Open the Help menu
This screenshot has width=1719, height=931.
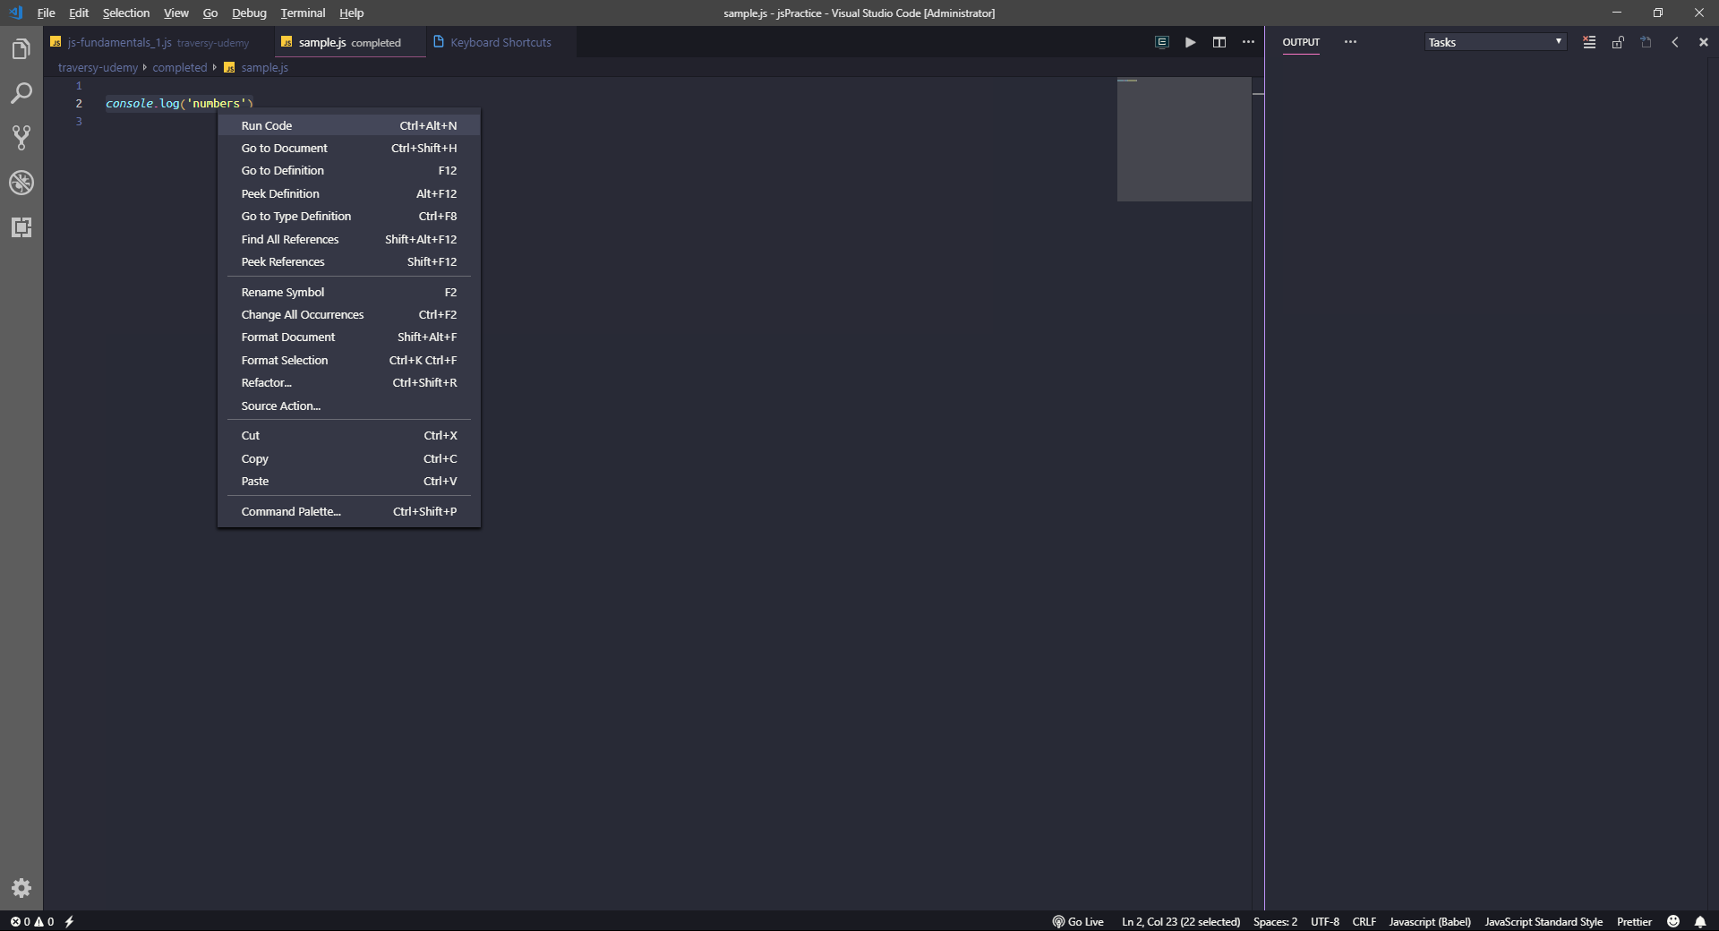click(351, 13)
